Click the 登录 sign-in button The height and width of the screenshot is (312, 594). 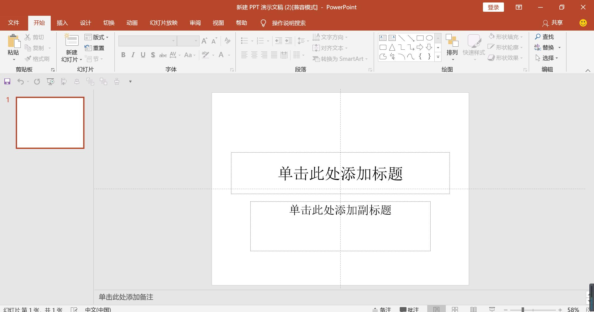click(x=493, y=7)
